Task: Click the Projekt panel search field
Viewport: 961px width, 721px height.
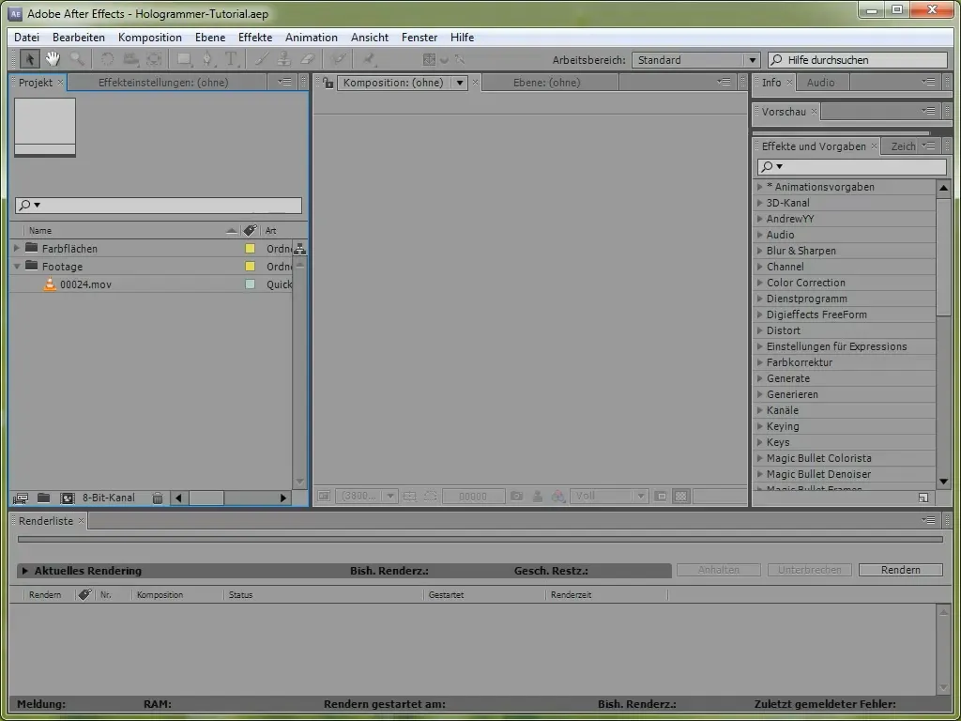Action: point(158,205)
